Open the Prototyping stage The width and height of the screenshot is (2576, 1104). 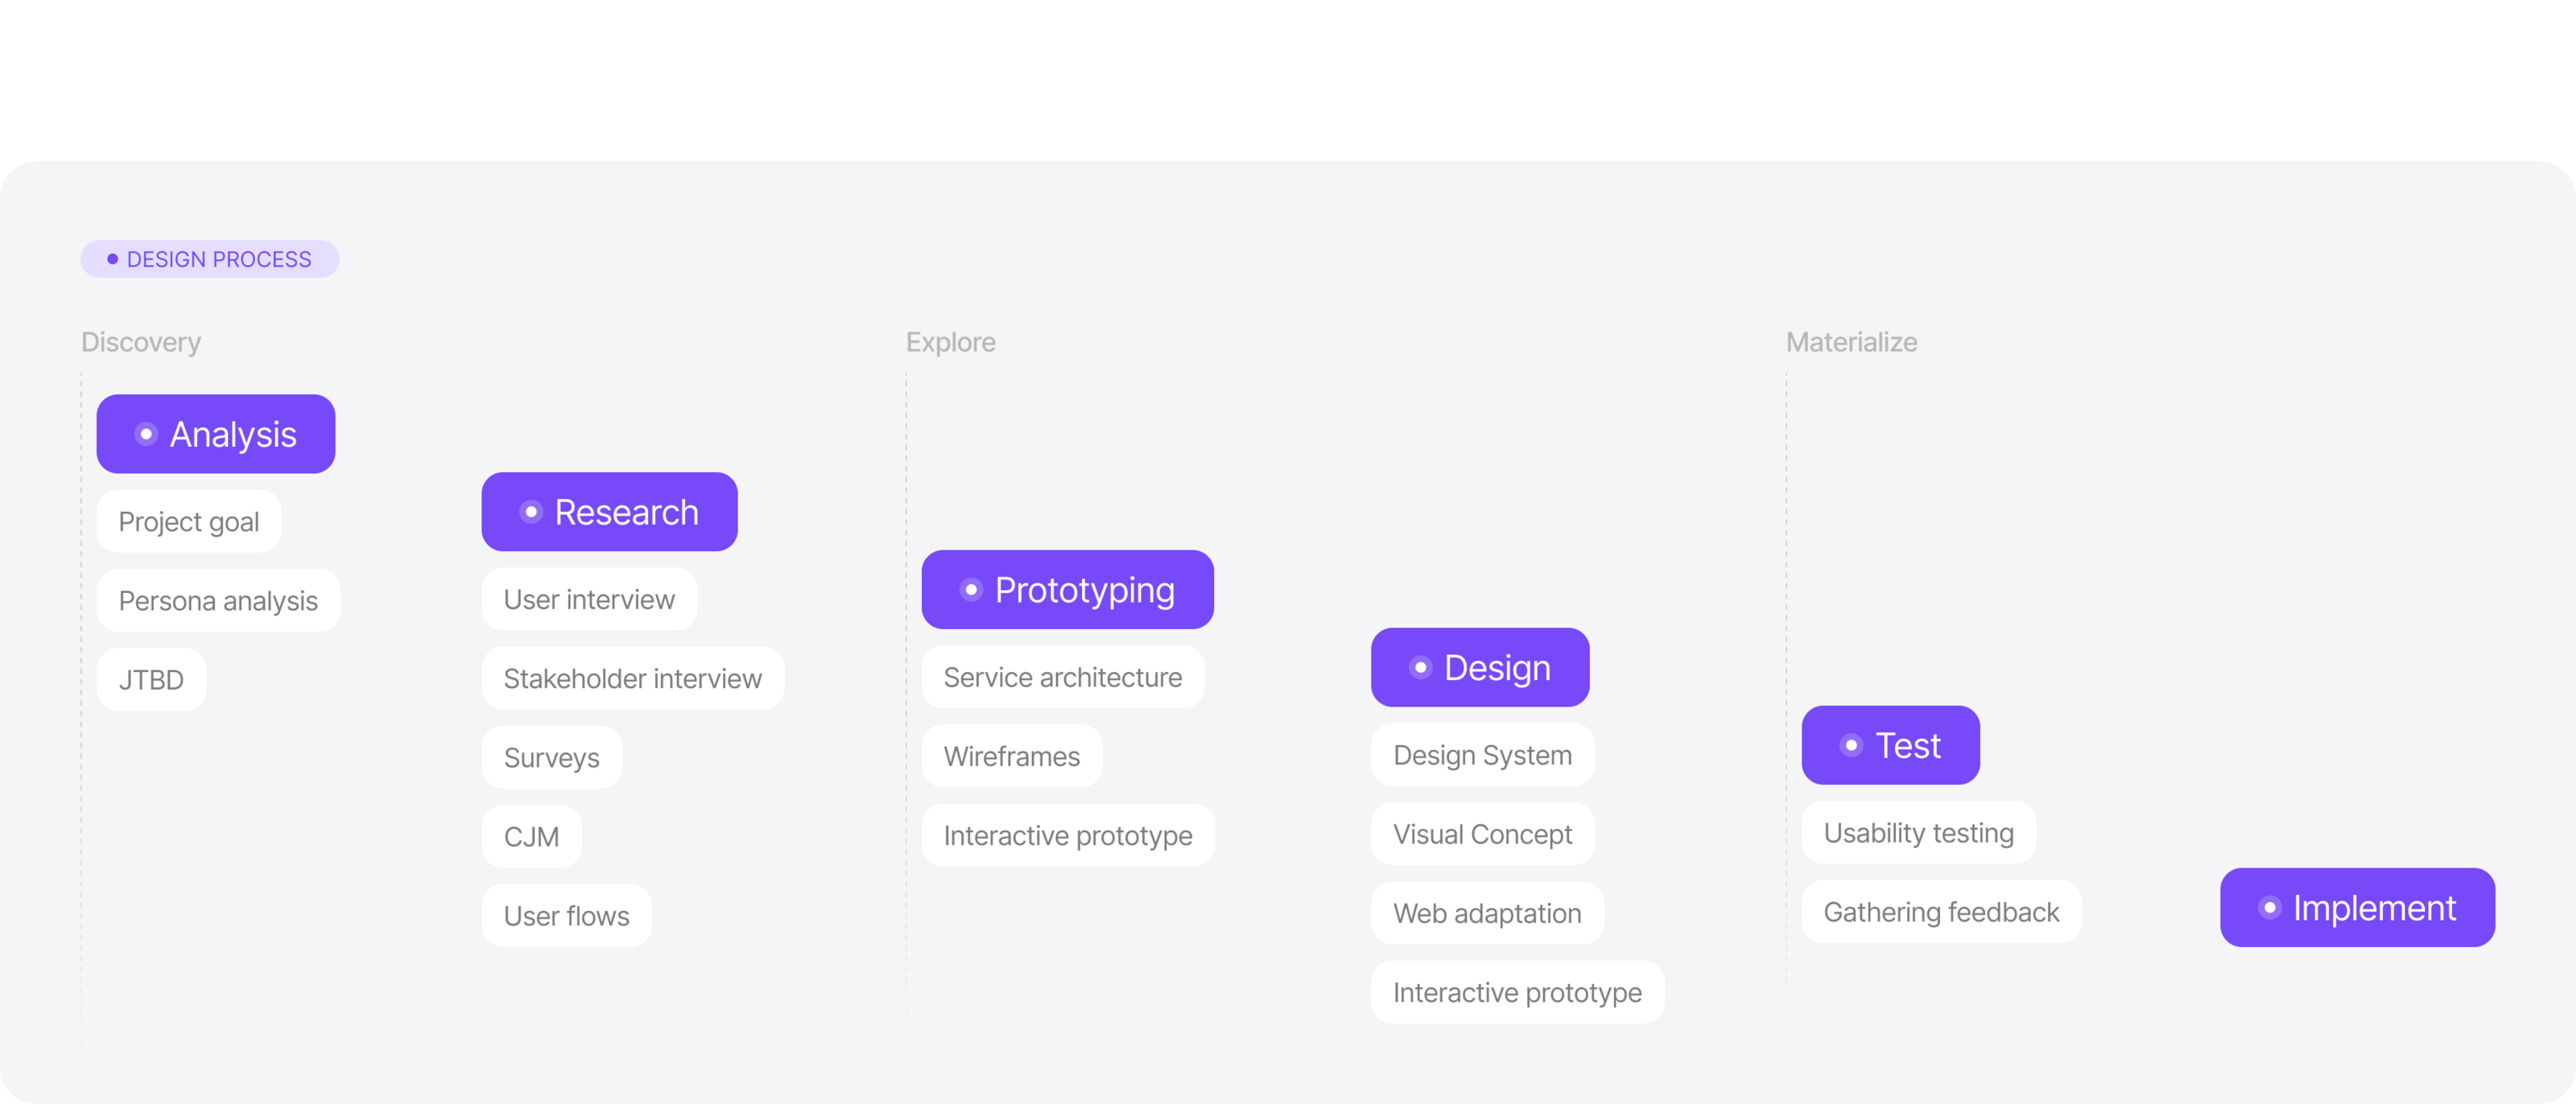coord(1067,590)
